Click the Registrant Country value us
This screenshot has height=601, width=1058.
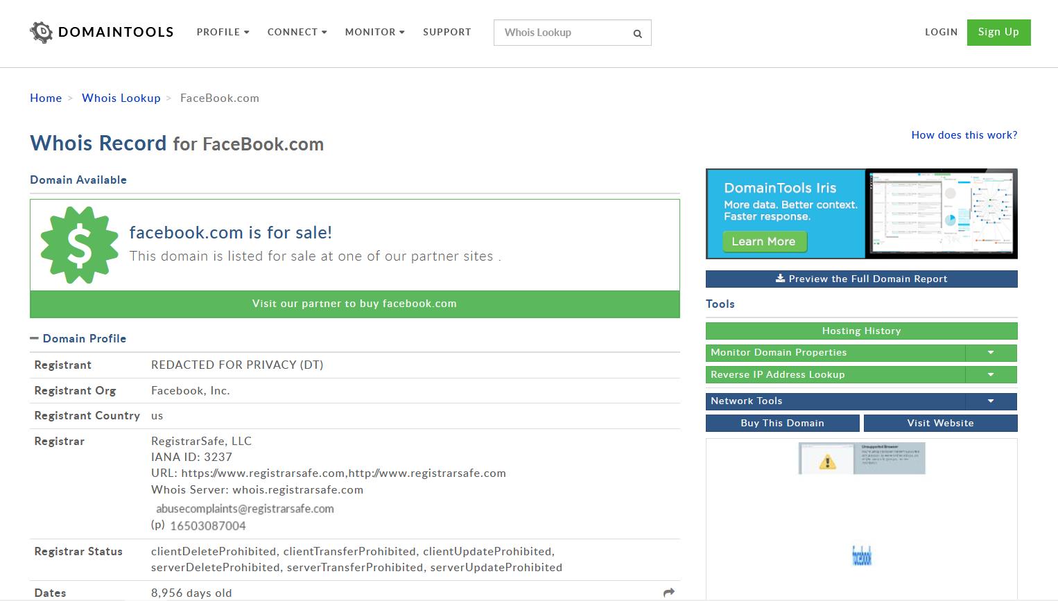(x=157, y=416)
